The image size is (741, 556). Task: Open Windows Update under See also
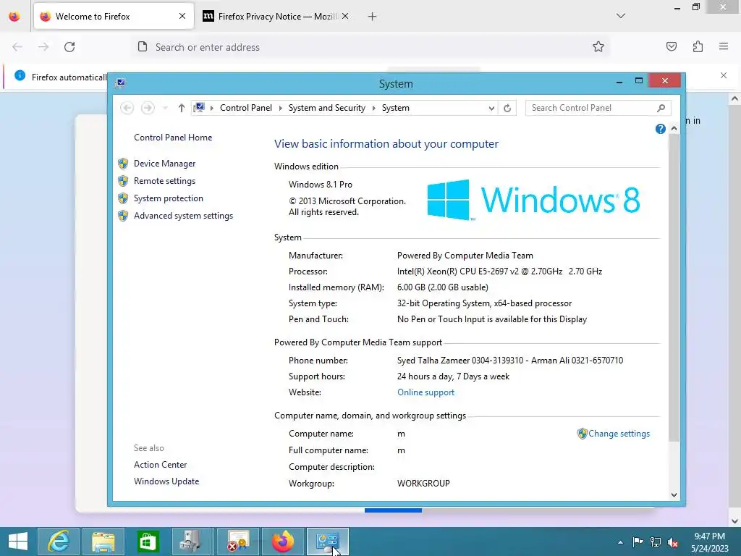point(166,481)
